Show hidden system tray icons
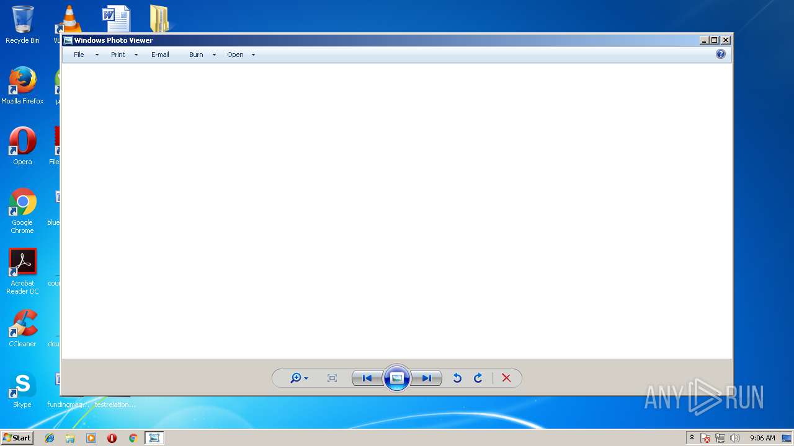794x446 pixels. click(692, 438)
